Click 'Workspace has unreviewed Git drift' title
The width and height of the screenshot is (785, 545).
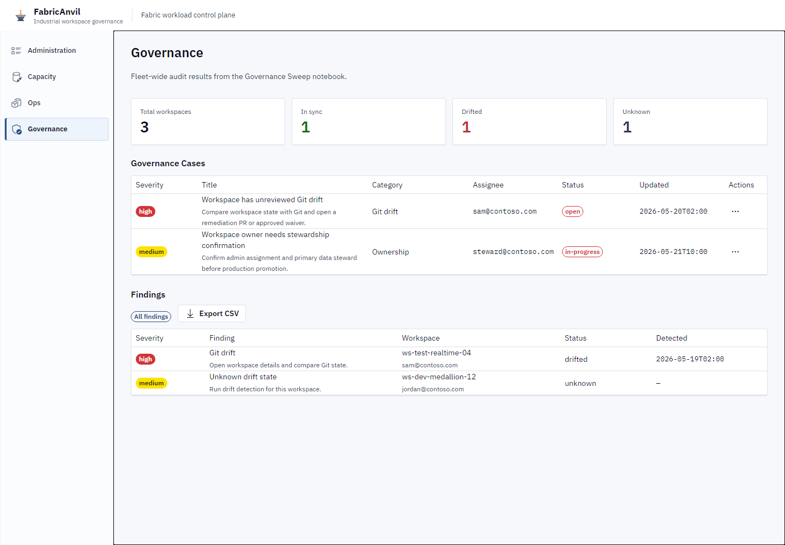(262, 200)
